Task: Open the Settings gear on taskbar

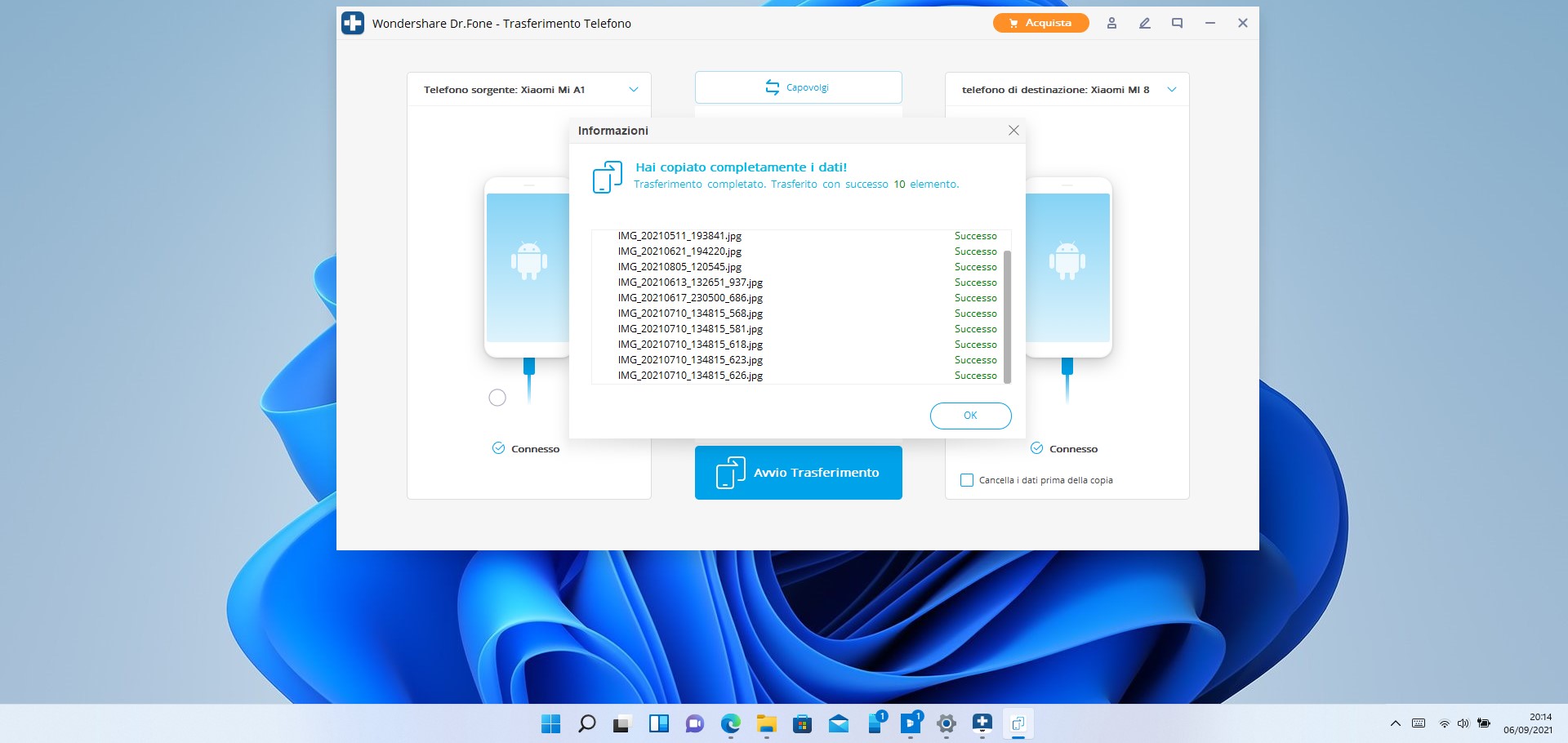Action: [947, 723]
